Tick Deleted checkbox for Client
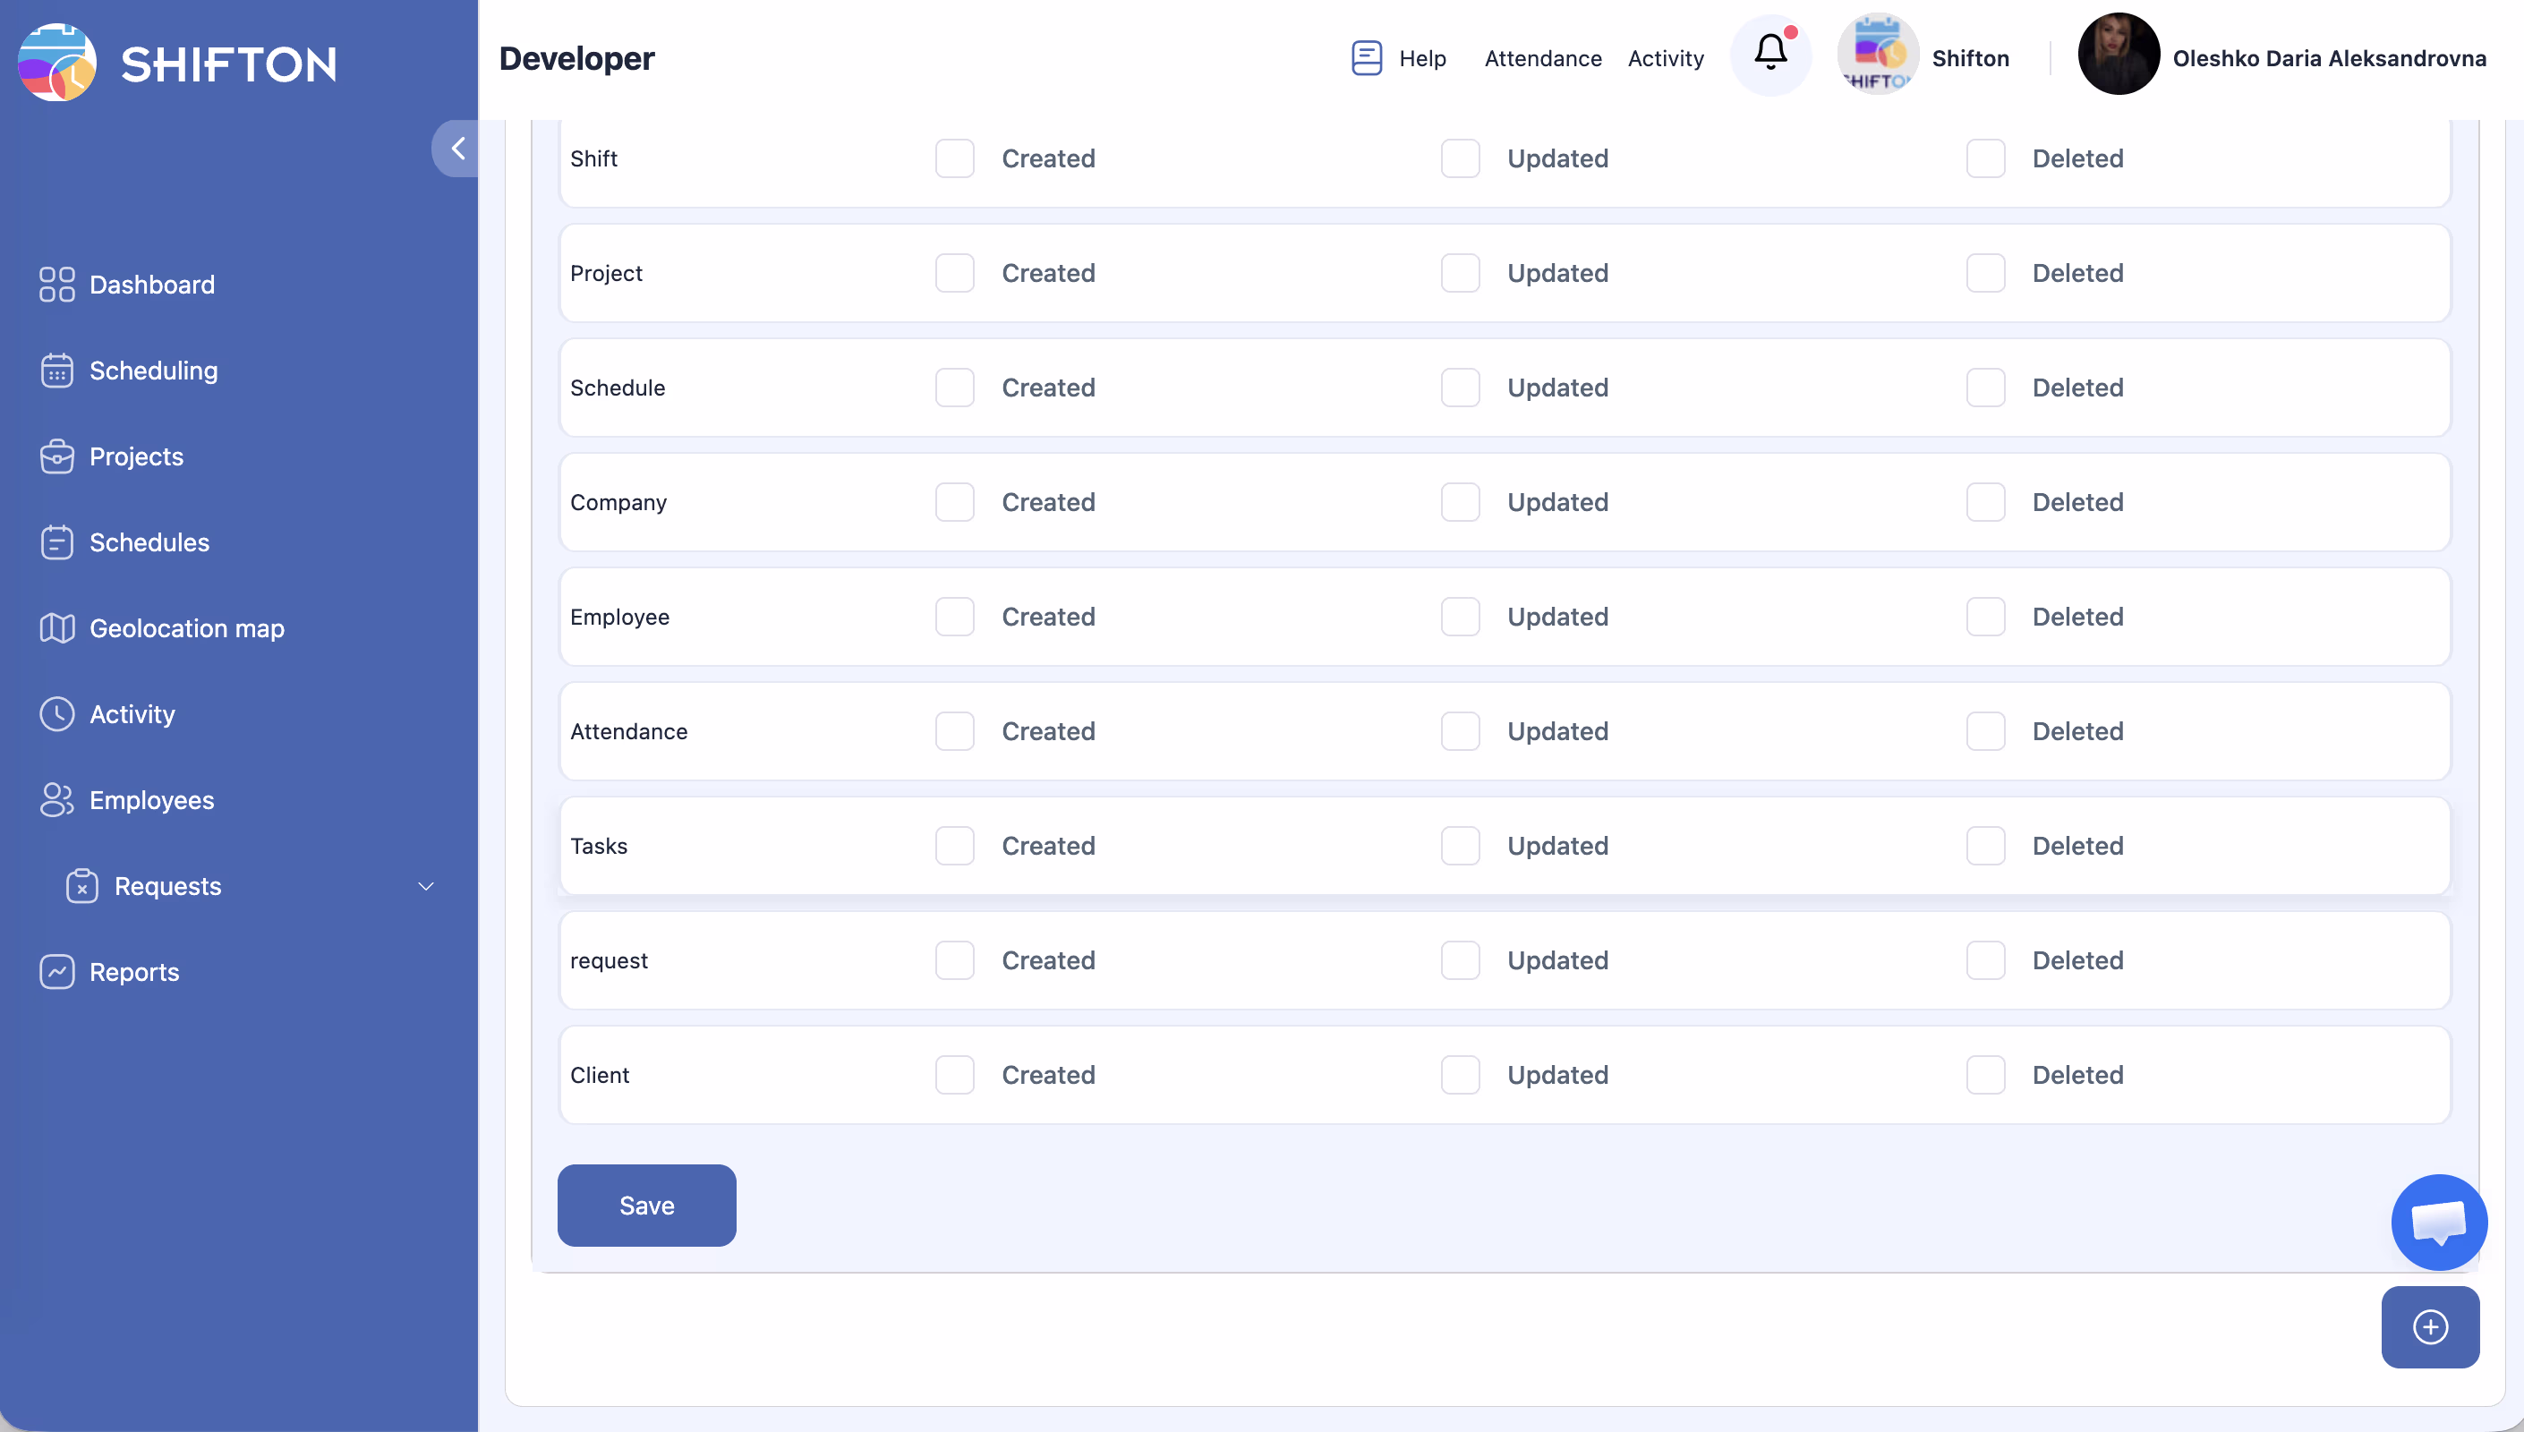The width and height of the screenshot is (2524, 1432). pyautogui.click(x=1985, y=1075)
